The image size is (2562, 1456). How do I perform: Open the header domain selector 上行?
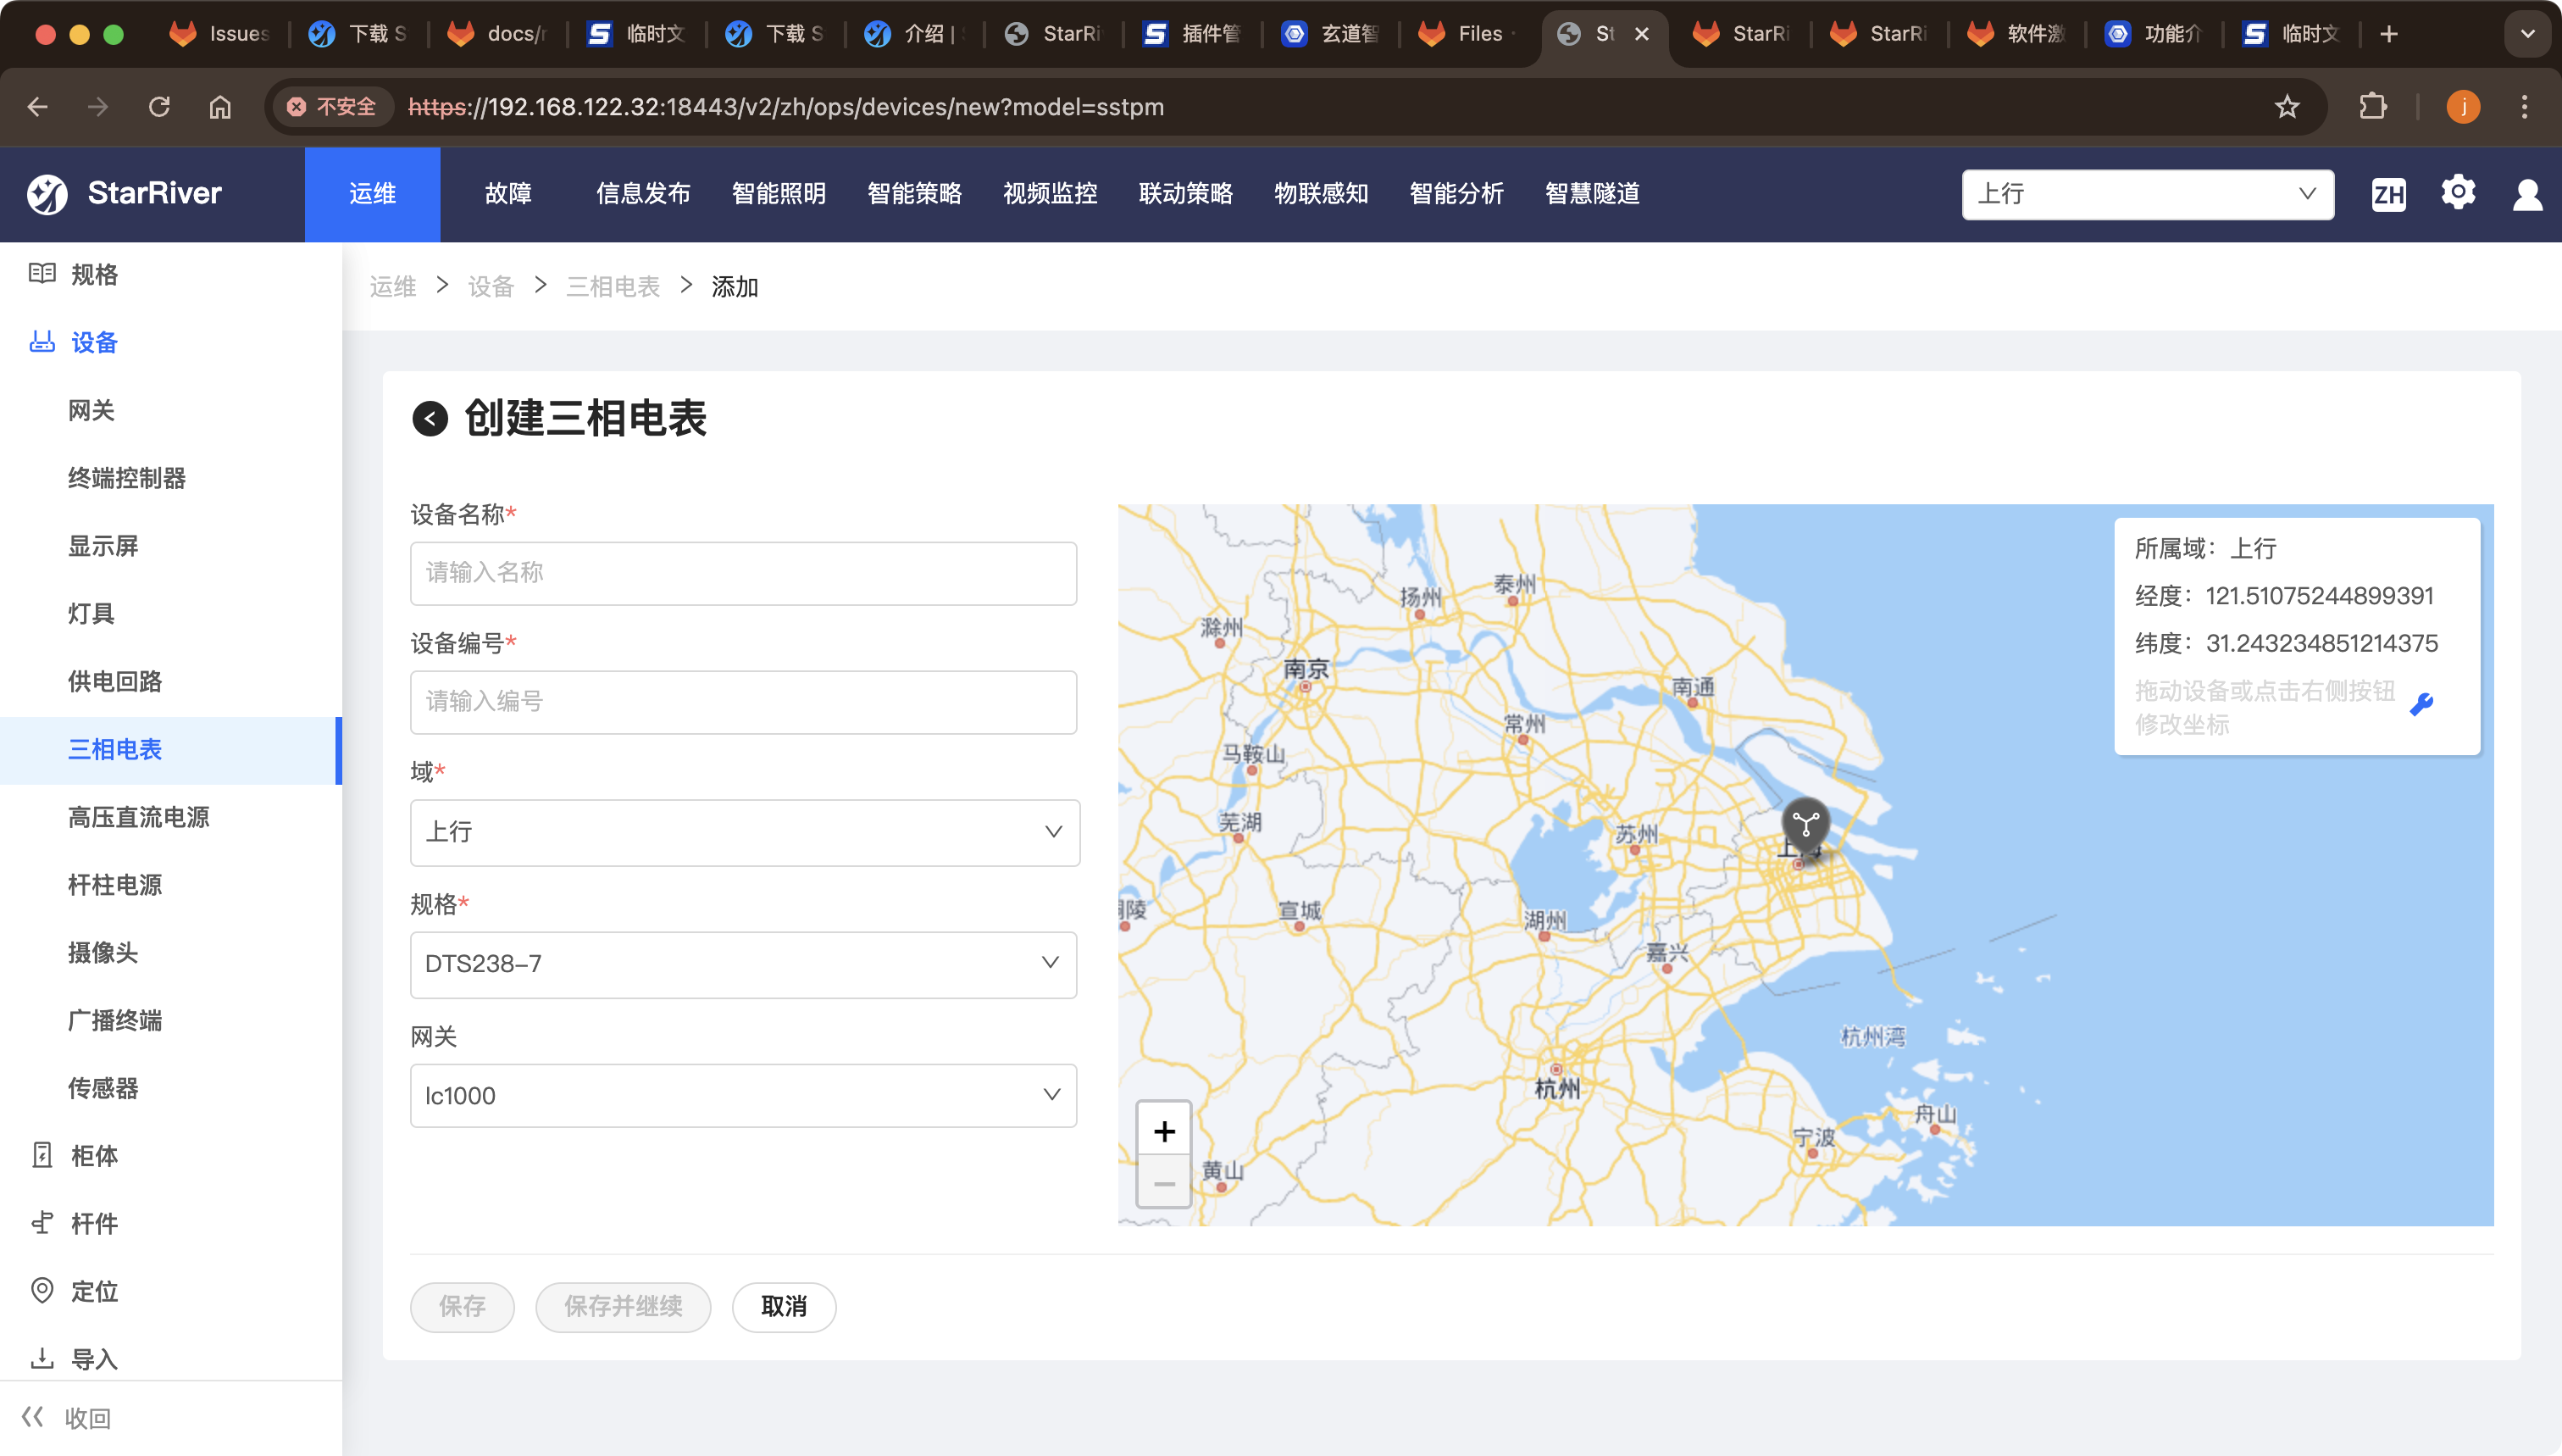[2147, 194]
